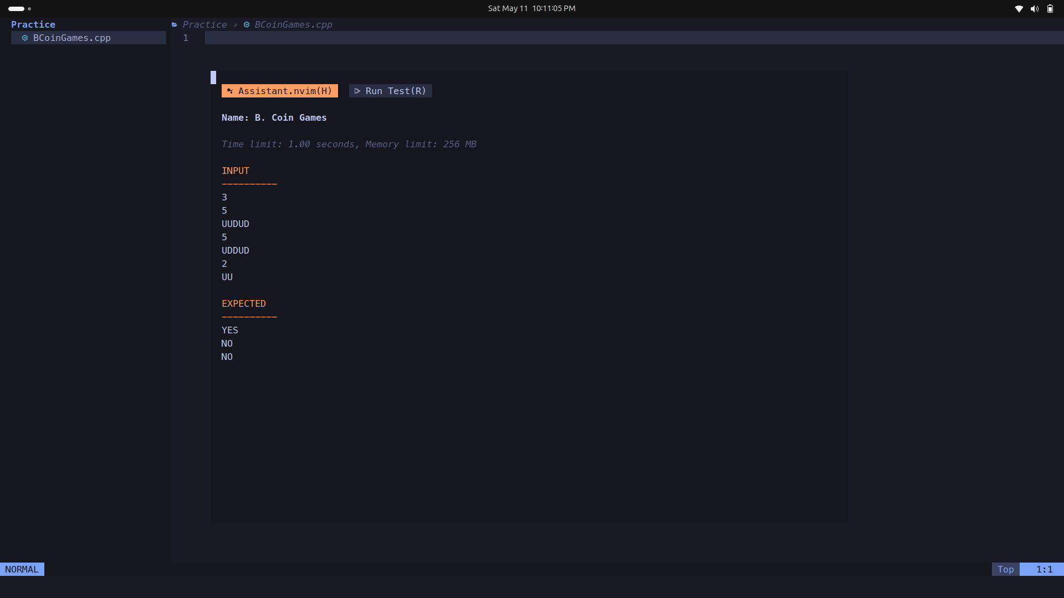Click the 'Name: B. Coin Games' heading
Image resolution: width=1064 pixels, height=598 pixels.
point(274,117)
